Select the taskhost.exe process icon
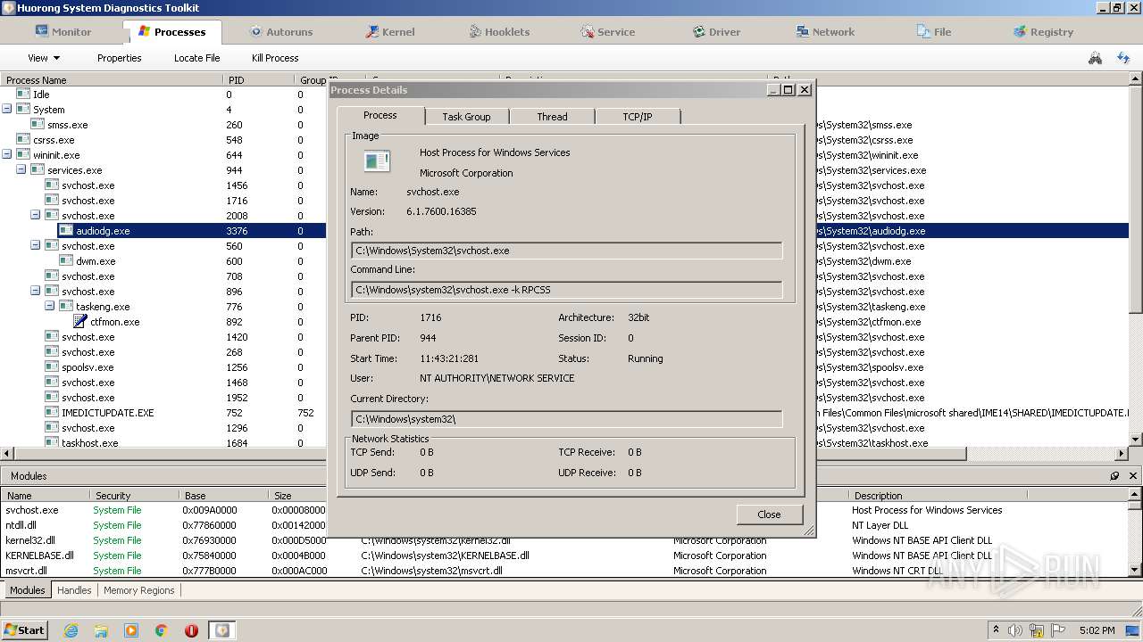 (52, 442)
